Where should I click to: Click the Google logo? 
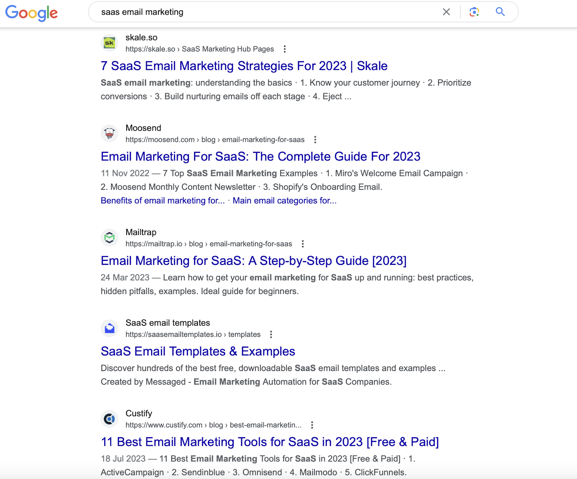31,13
